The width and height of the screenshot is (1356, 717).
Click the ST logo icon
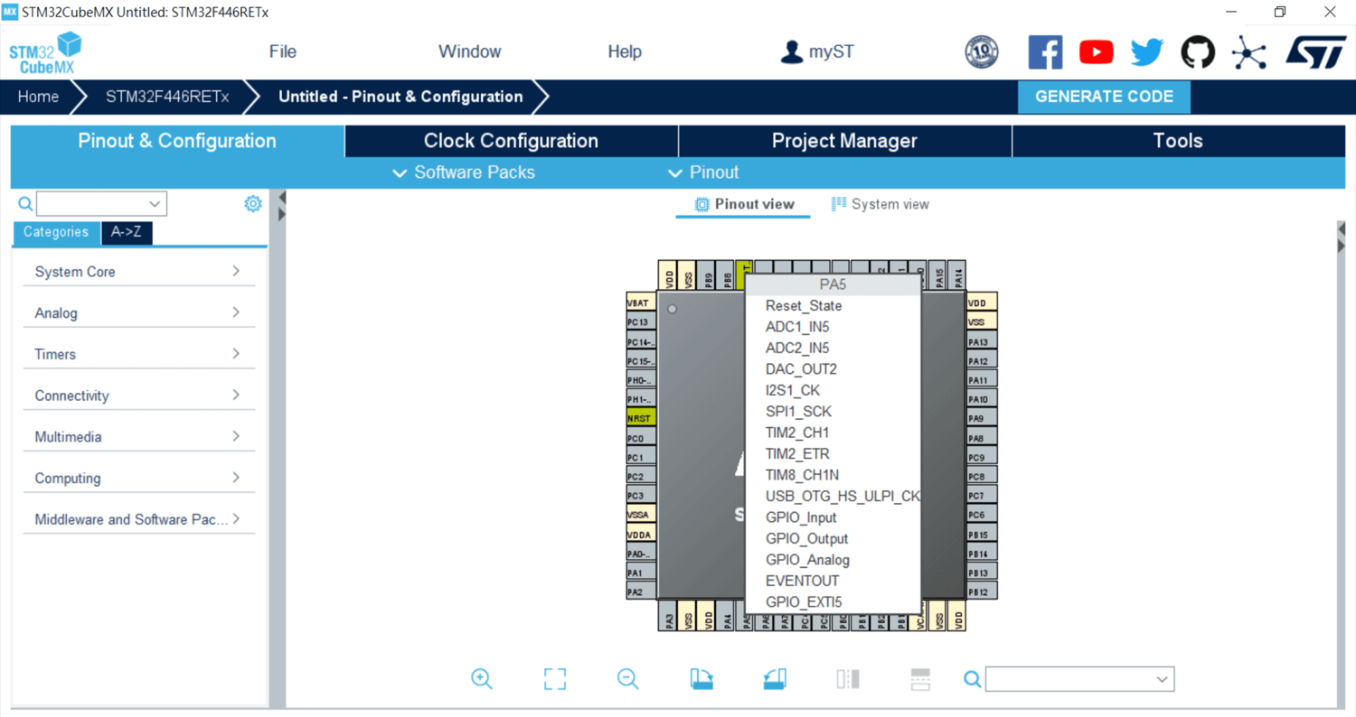(x=1316, y=52)
